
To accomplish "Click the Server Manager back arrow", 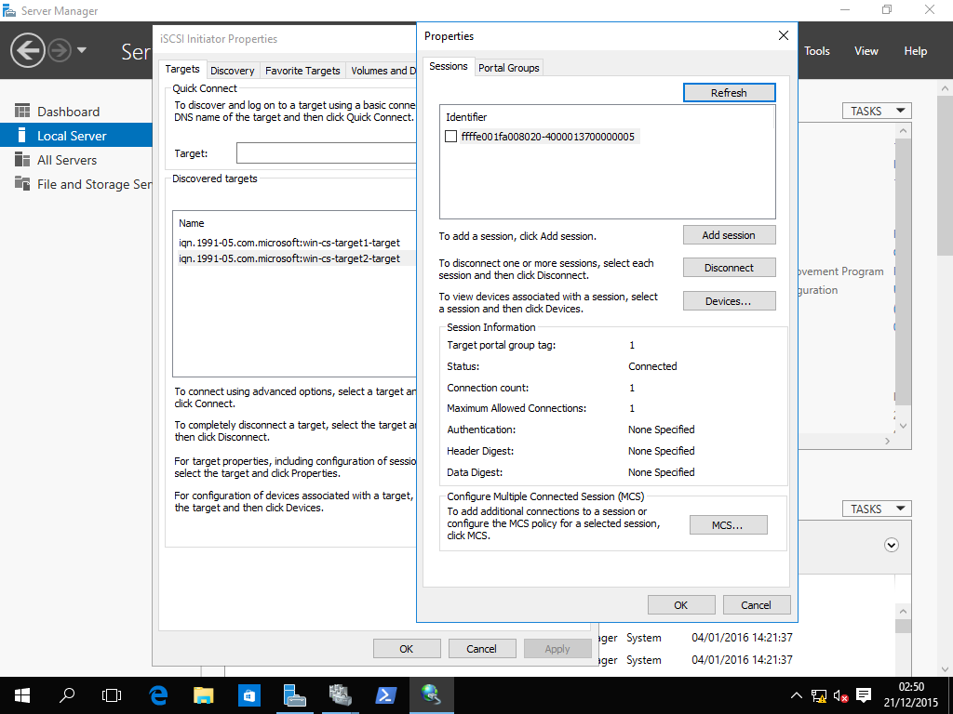I will pos(29,50).
